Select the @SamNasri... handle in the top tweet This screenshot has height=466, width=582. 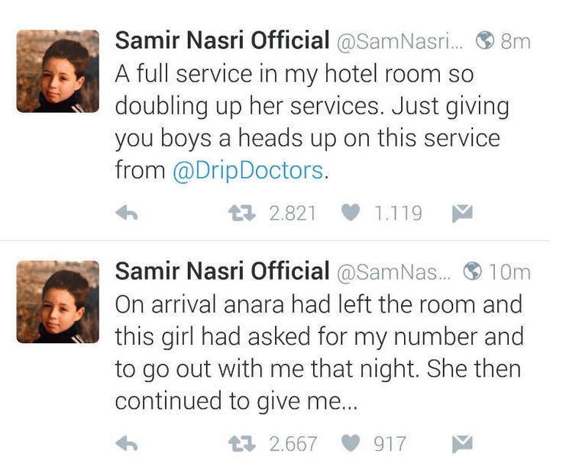[400, 42]
